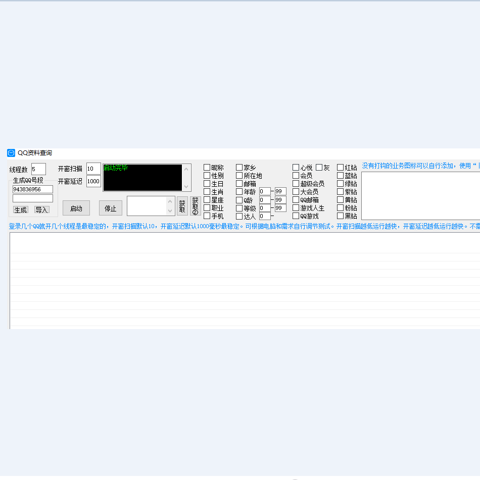Viewport: 480px width, 480px height.
Task: Click the 获取② button
Action: (196, 206)
